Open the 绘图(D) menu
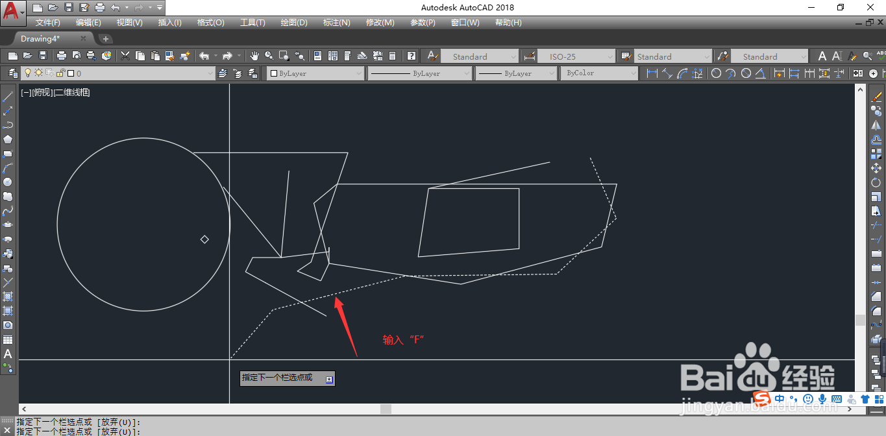 point(294,23)
